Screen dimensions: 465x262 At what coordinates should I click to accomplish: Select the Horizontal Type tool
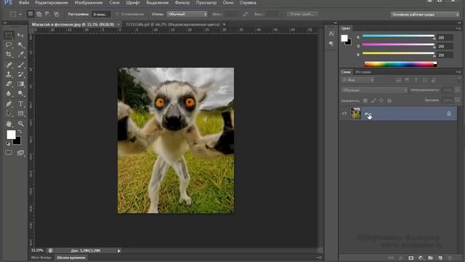[x=20, y=103]
